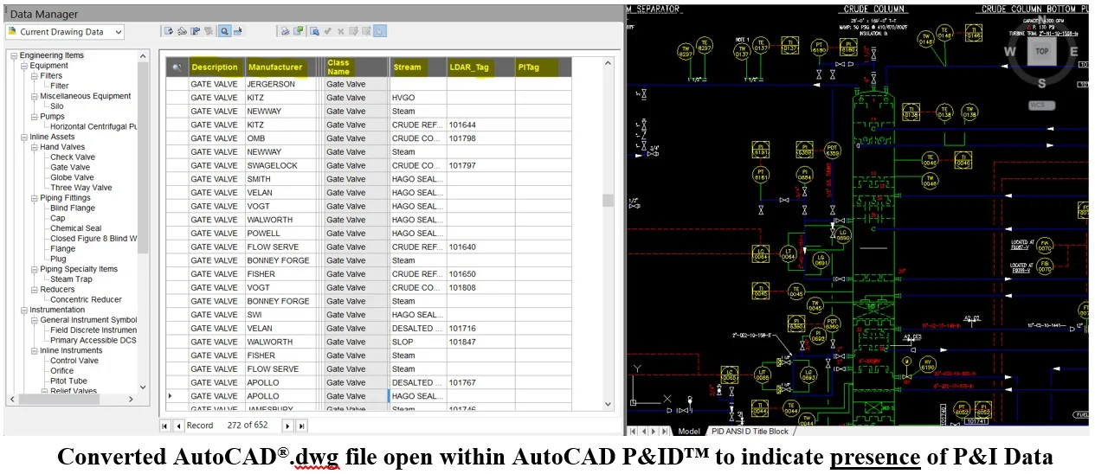Select Blind Flange in the tree

73,208
